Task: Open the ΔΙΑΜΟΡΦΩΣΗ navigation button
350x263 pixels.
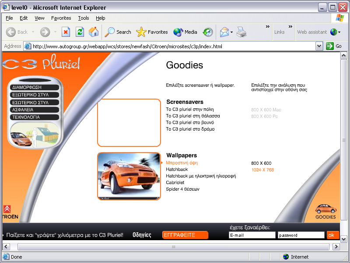Action: (x=35, y=87)
